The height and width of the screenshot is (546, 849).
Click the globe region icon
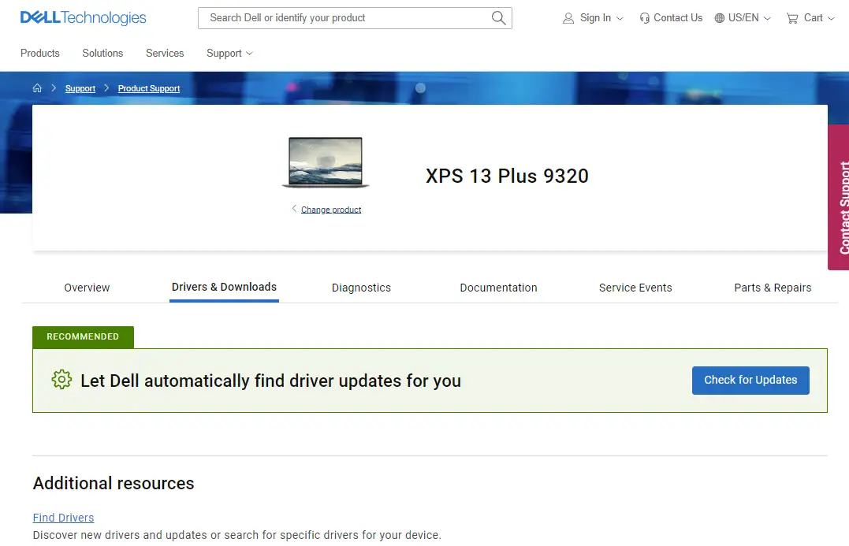tap(720, 18)
